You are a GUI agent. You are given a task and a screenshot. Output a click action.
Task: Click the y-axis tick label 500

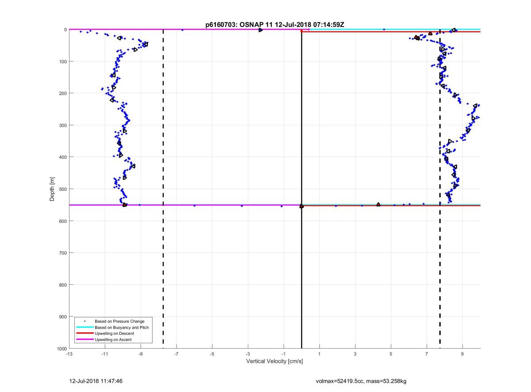point(62,189)
